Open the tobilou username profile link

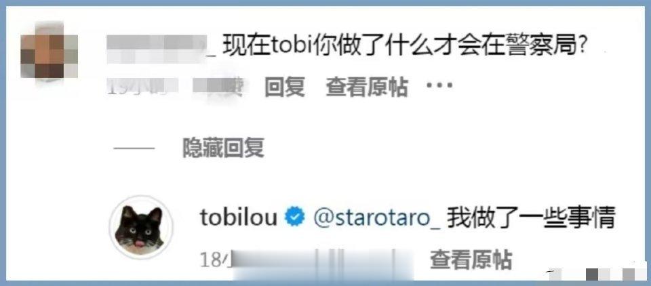239,217
